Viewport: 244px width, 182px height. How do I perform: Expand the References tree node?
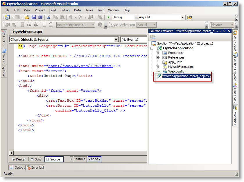point(157,57)
